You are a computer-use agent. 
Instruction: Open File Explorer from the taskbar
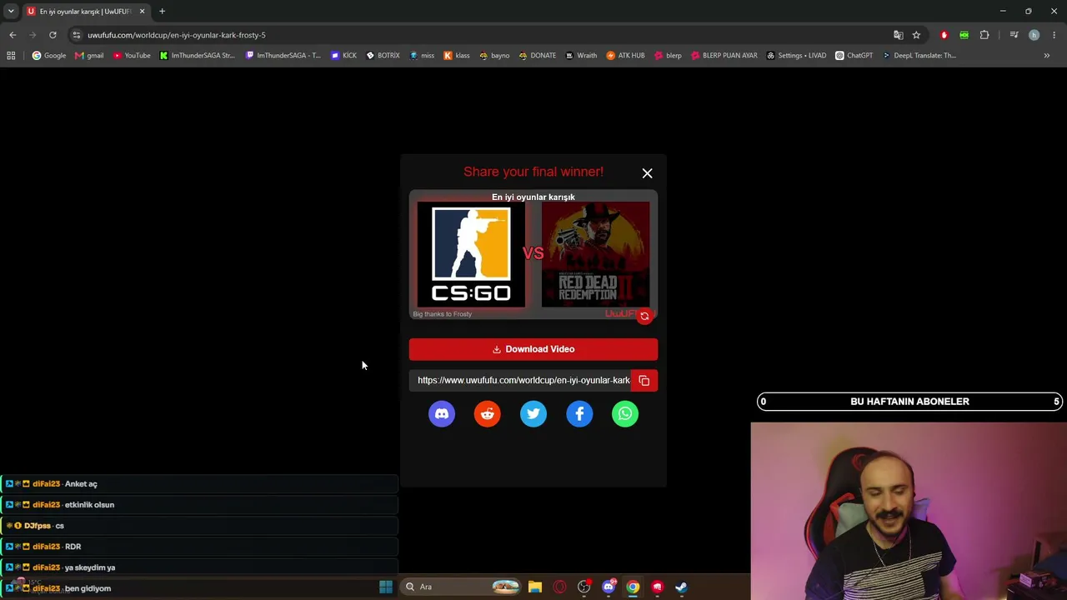[x=535, y=587]
